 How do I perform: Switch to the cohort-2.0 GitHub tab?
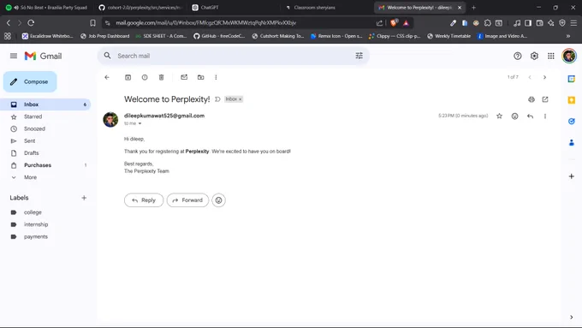pos(141,8)
